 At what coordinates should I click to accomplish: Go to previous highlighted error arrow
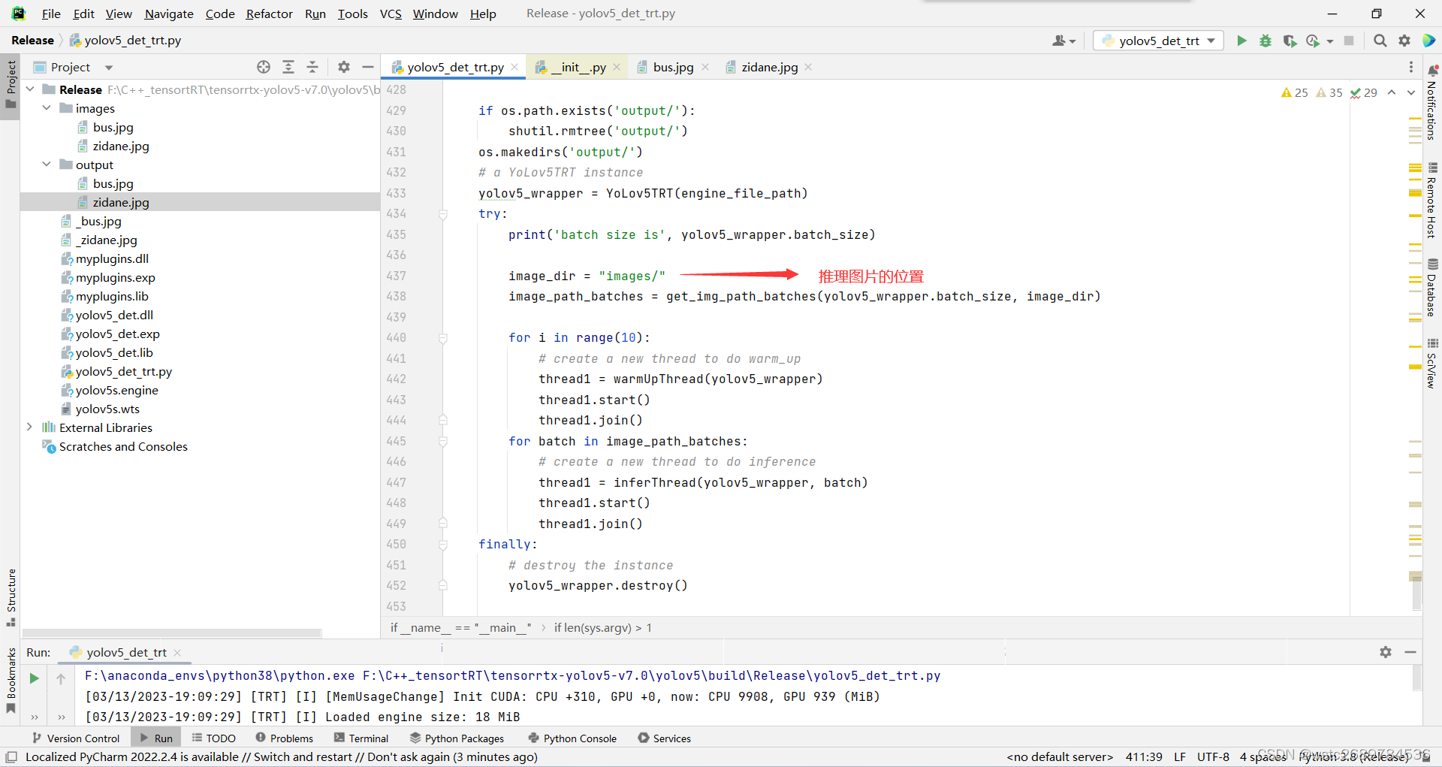pyautogui.click(x=1392, y=92)
